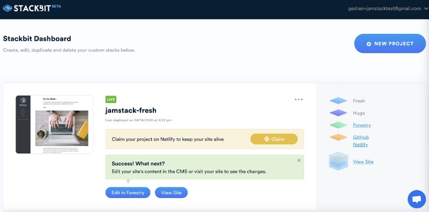Click the stacked cube View Site icon
Image resolution: width=429 pixels, height=212 pixels.
(338, 161)
